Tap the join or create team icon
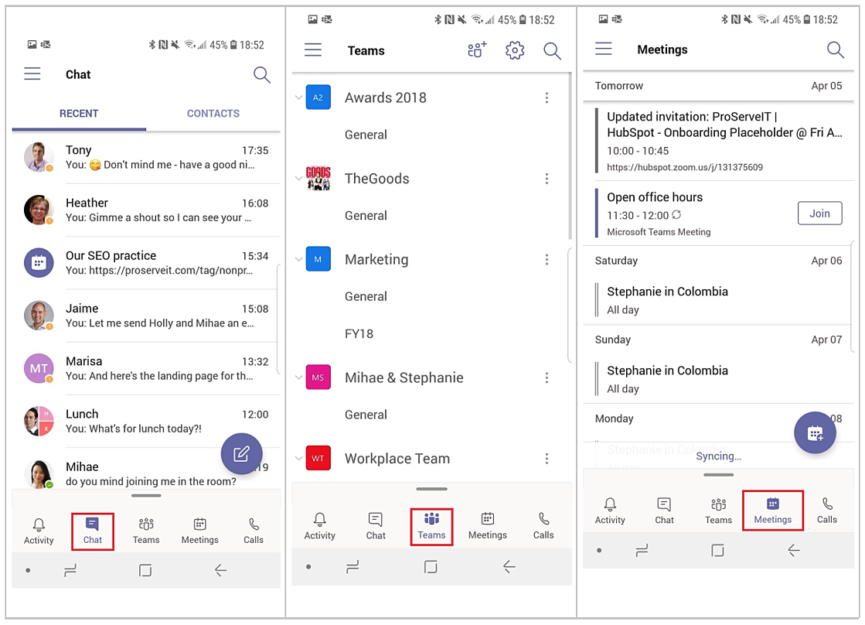 (477, 50)
